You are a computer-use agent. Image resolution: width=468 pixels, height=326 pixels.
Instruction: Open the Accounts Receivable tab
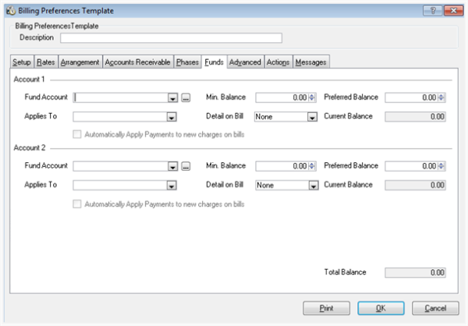tap(137, 62)
